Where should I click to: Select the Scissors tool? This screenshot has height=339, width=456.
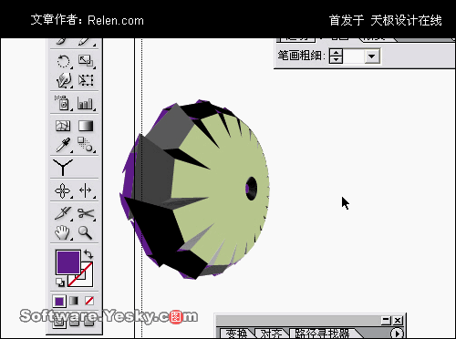click(x=86, y=213)
